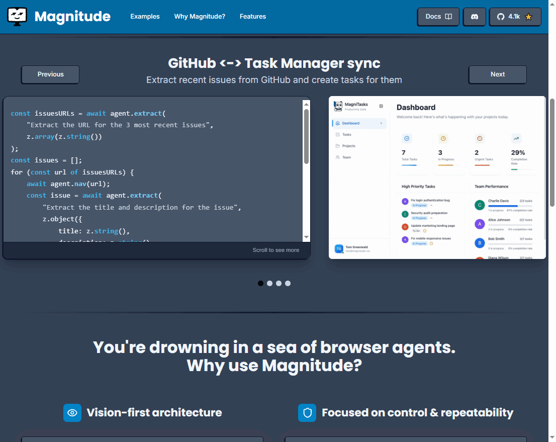Click 'Fix mobile responsive issues' task
This screenshot has width=556, height=442.
click(430, 238)
